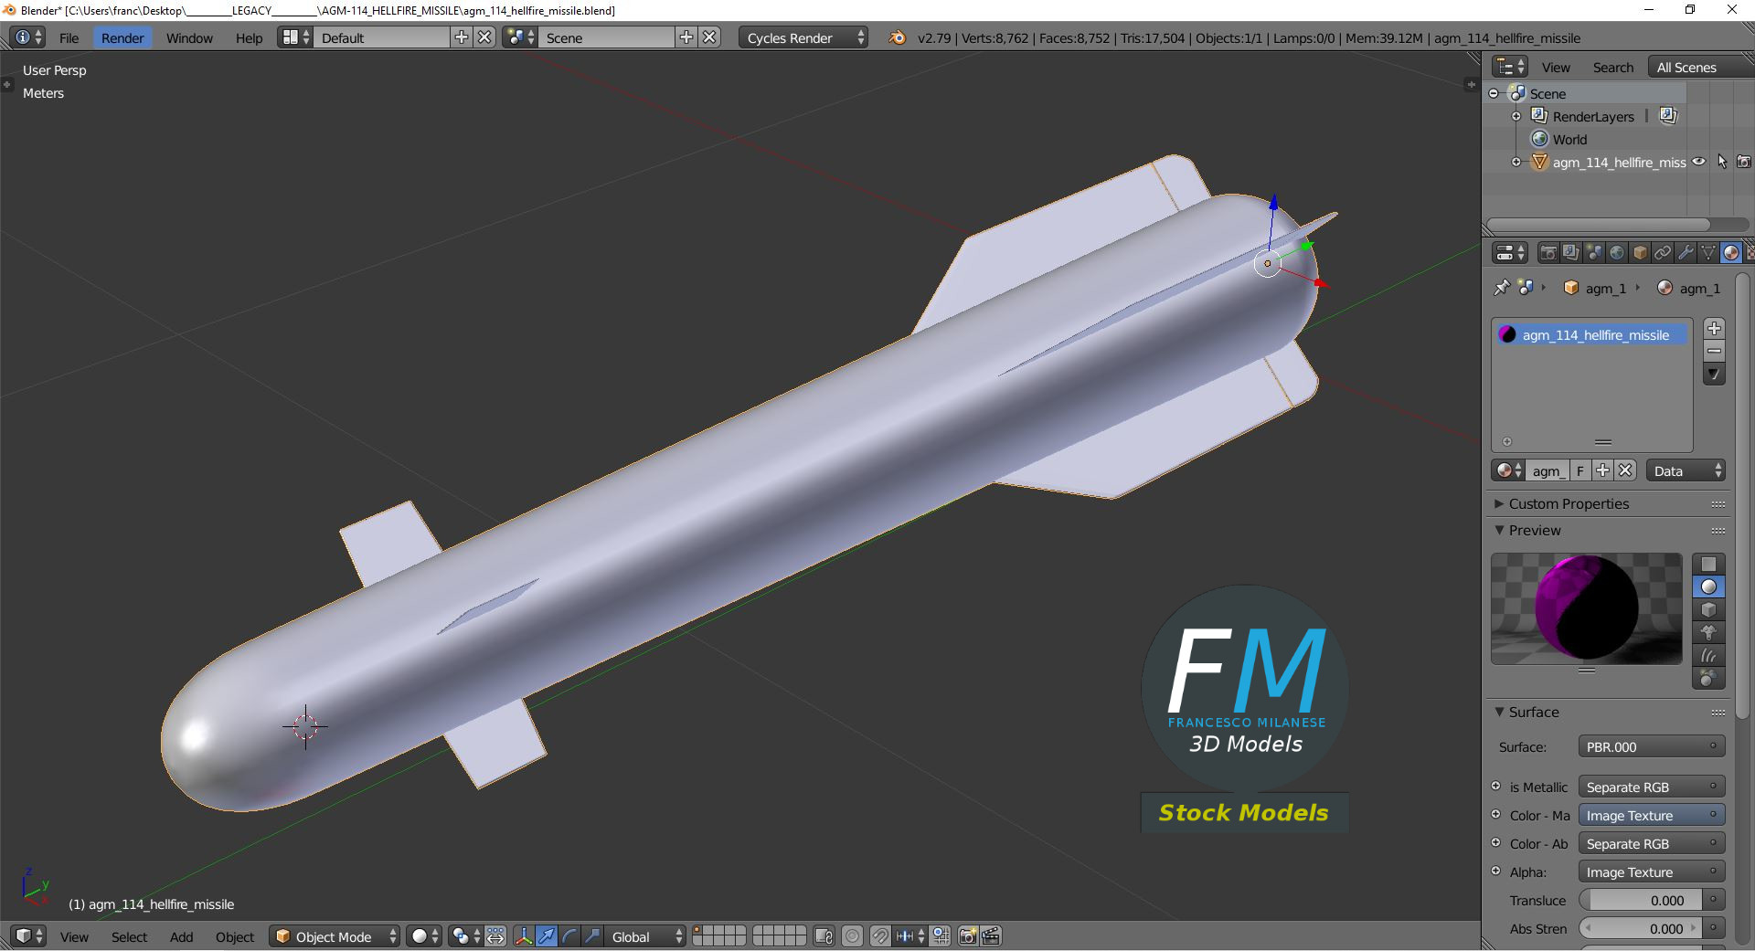Screen dimensions: 1755x951
Task: Click Separate RGB button for Color - Ab
Action: [x=1651, y=843]
